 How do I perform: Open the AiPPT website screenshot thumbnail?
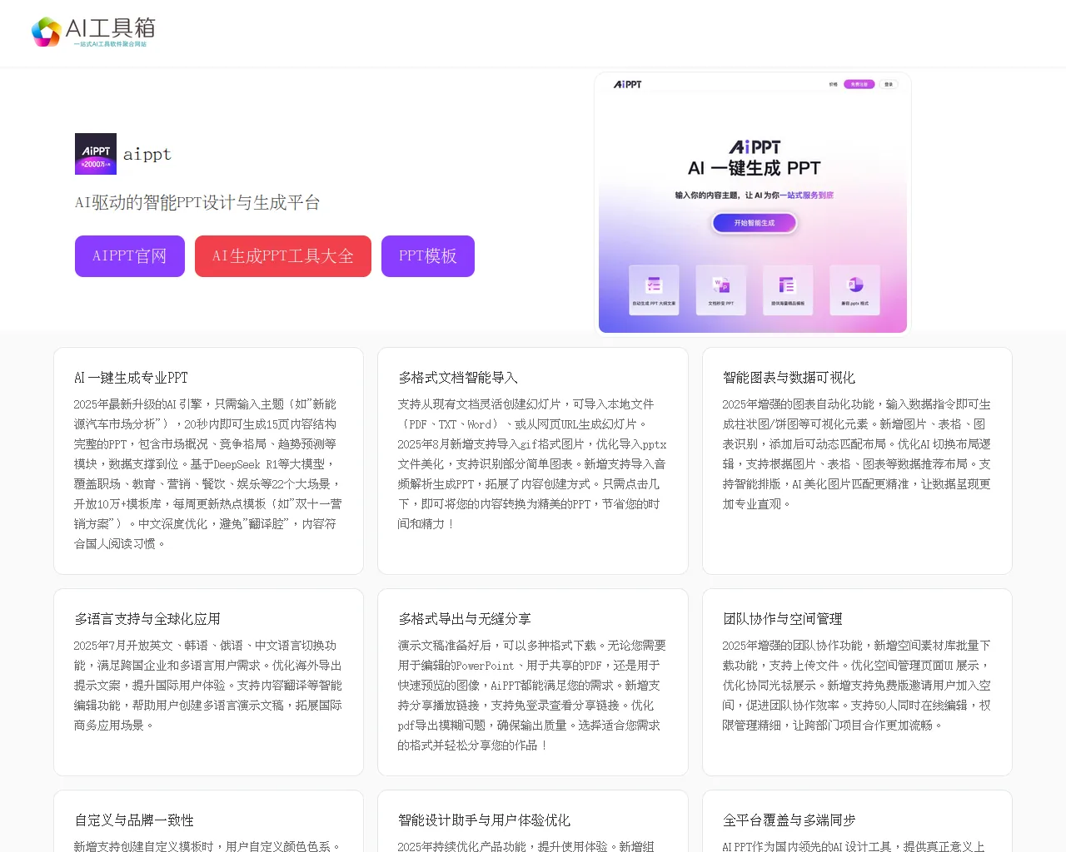[x=753, y=203]
